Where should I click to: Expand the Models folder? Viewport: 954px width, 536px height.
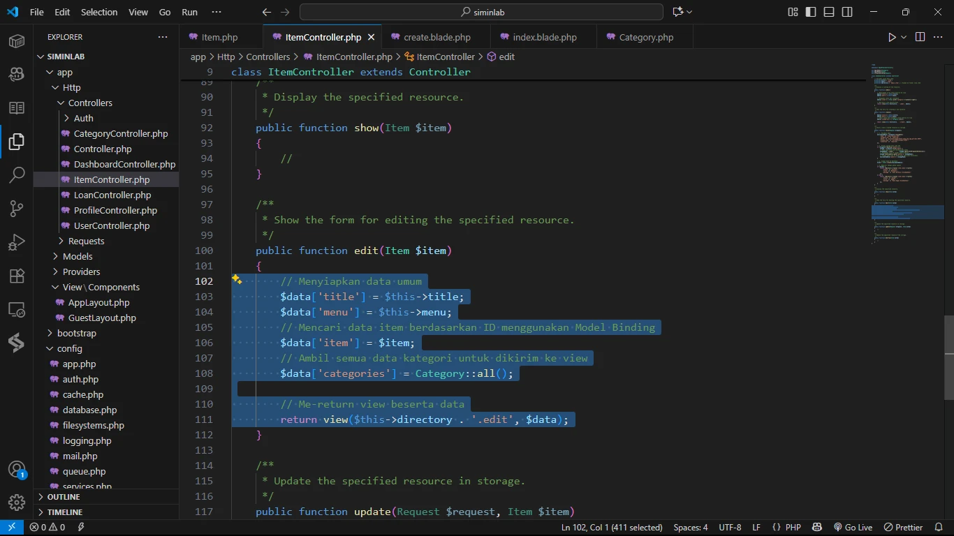pyautogui.click(x=78, y=256)
